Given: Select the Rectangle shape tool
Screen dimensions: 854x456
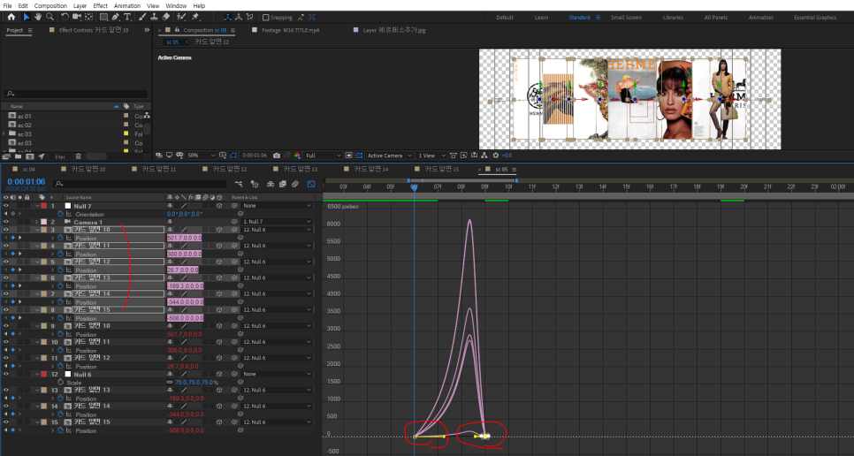Looking at the screenshot, I should click(103, 17).
